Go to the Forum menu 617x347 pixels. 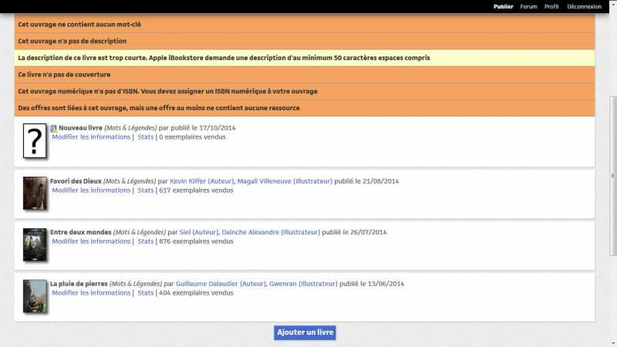(528, 6)
